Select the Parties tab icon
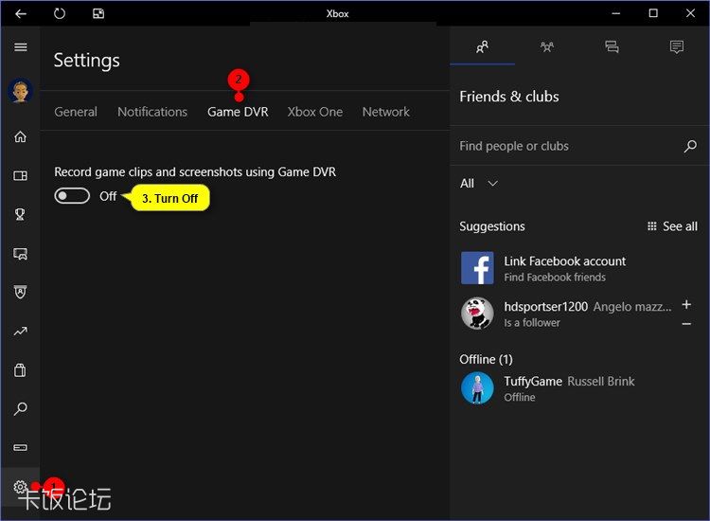 (547, 46)
